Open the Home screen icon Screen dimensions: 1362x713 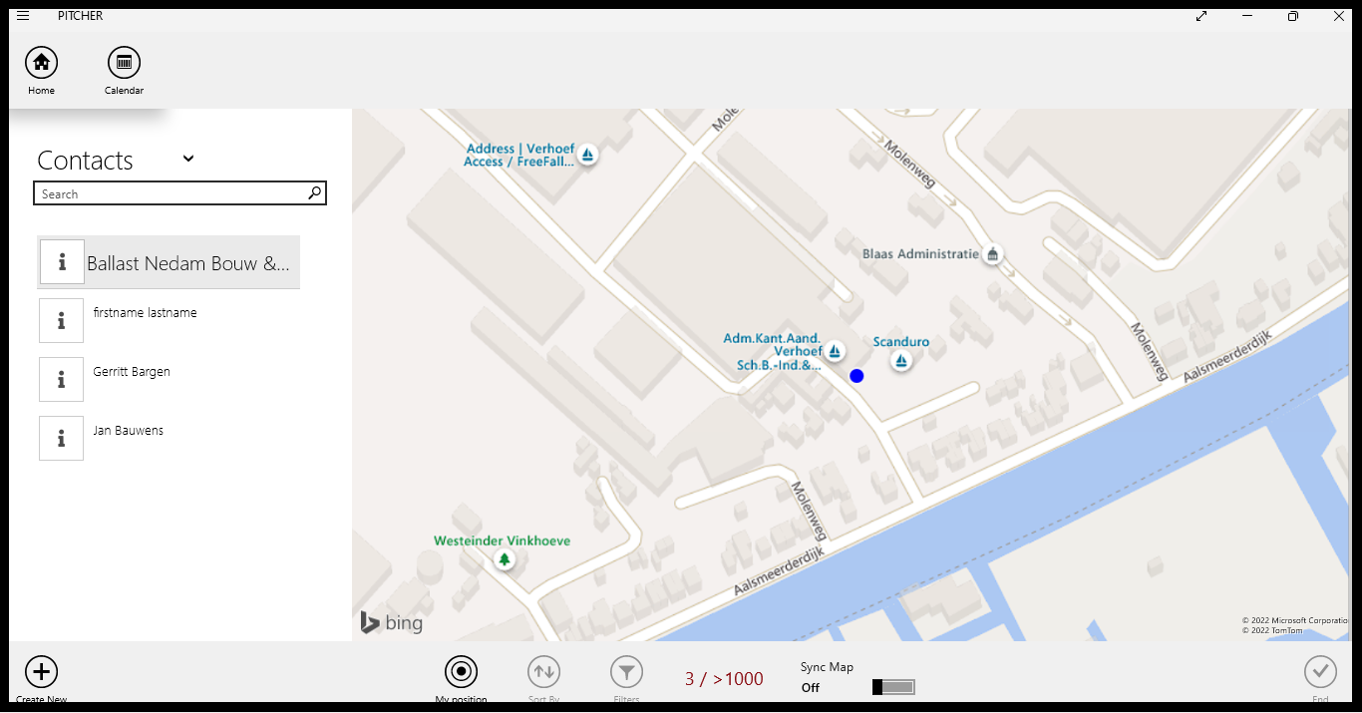pos(41,63)
